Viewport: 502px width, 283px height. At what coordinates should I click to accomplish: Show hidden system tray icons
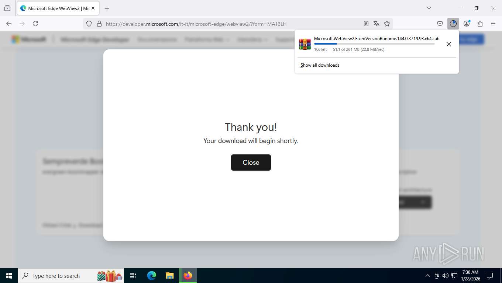click(428, 276)
